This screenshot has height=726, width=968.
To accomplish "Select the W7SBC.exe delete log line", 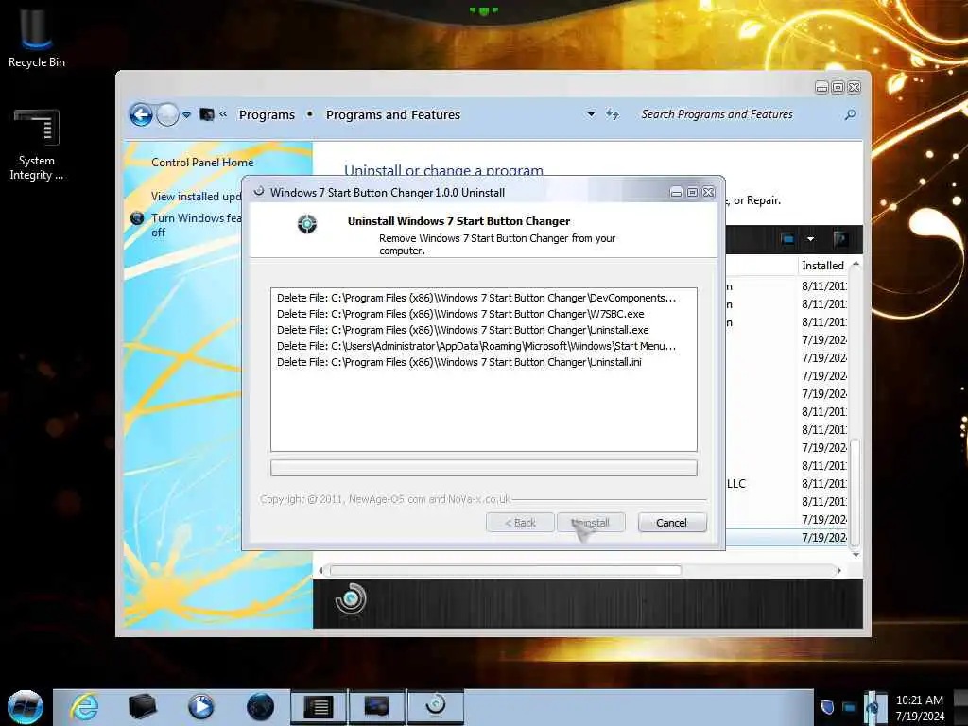I will point(460,314).
